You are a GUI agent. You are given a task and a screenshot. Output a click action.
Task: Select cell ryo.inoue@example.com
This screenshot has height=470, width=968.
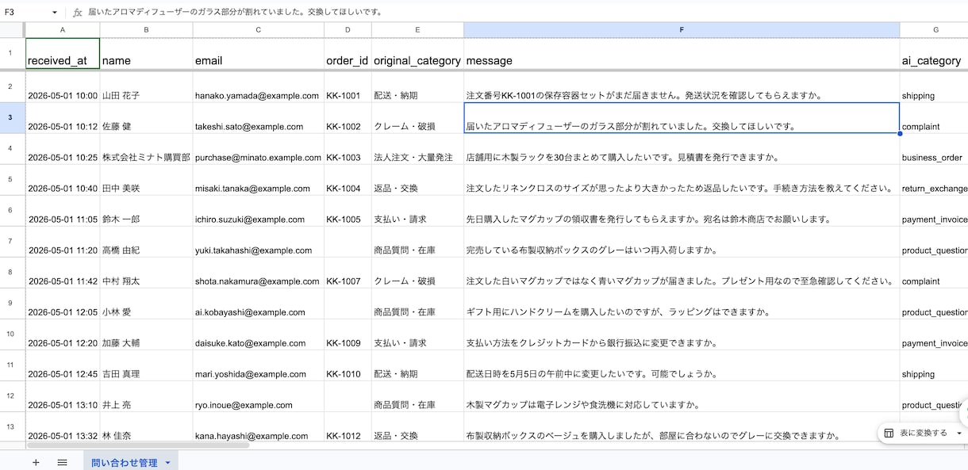pyautogui.click(x=259, y=396)
